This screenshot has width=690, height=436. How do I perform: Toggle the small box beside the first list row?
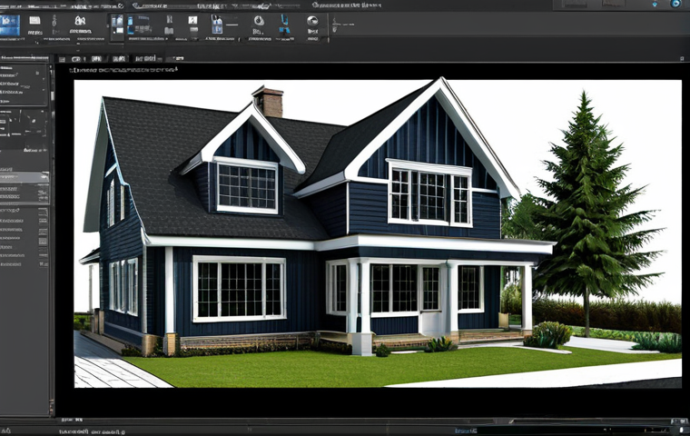[x=44, y=212]
